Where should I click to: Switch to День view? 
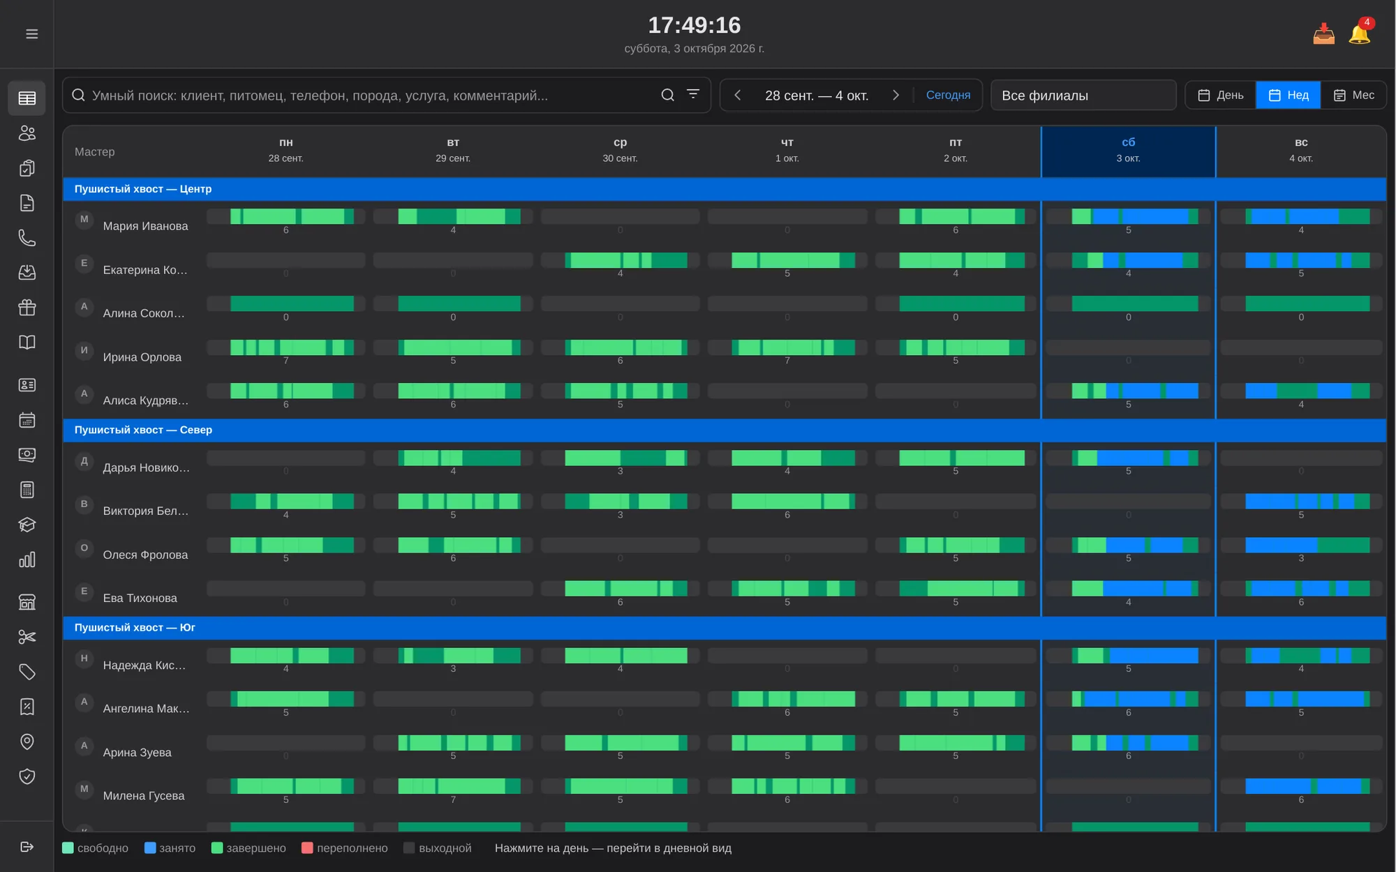(x=1221, y=95)
